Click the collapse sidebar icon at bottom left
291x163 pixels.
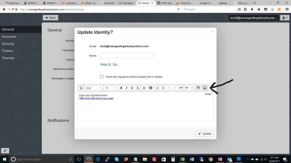[x=5, y=151]
